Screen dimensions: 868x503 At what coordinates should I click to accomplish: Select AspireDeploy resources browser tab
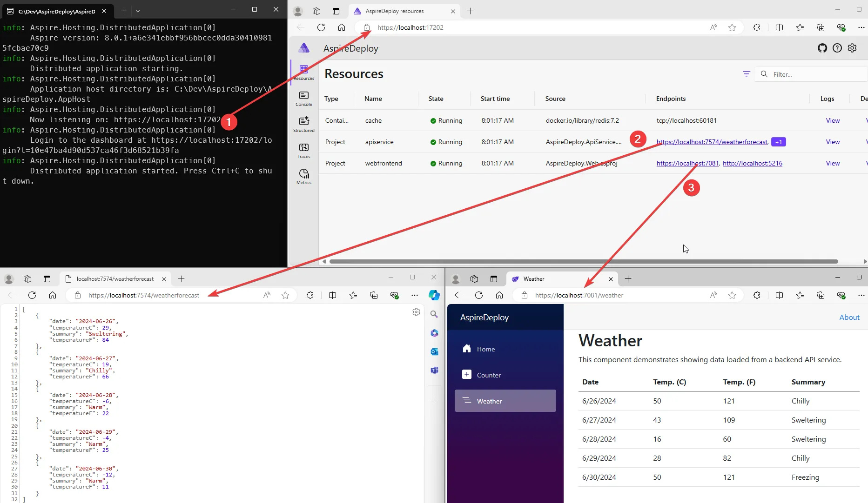(x=404, y=11)
